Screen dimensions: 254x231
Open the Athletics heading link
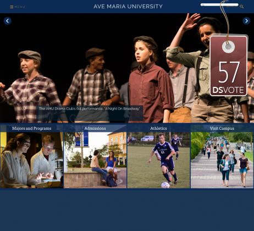(x=158, y=128)
